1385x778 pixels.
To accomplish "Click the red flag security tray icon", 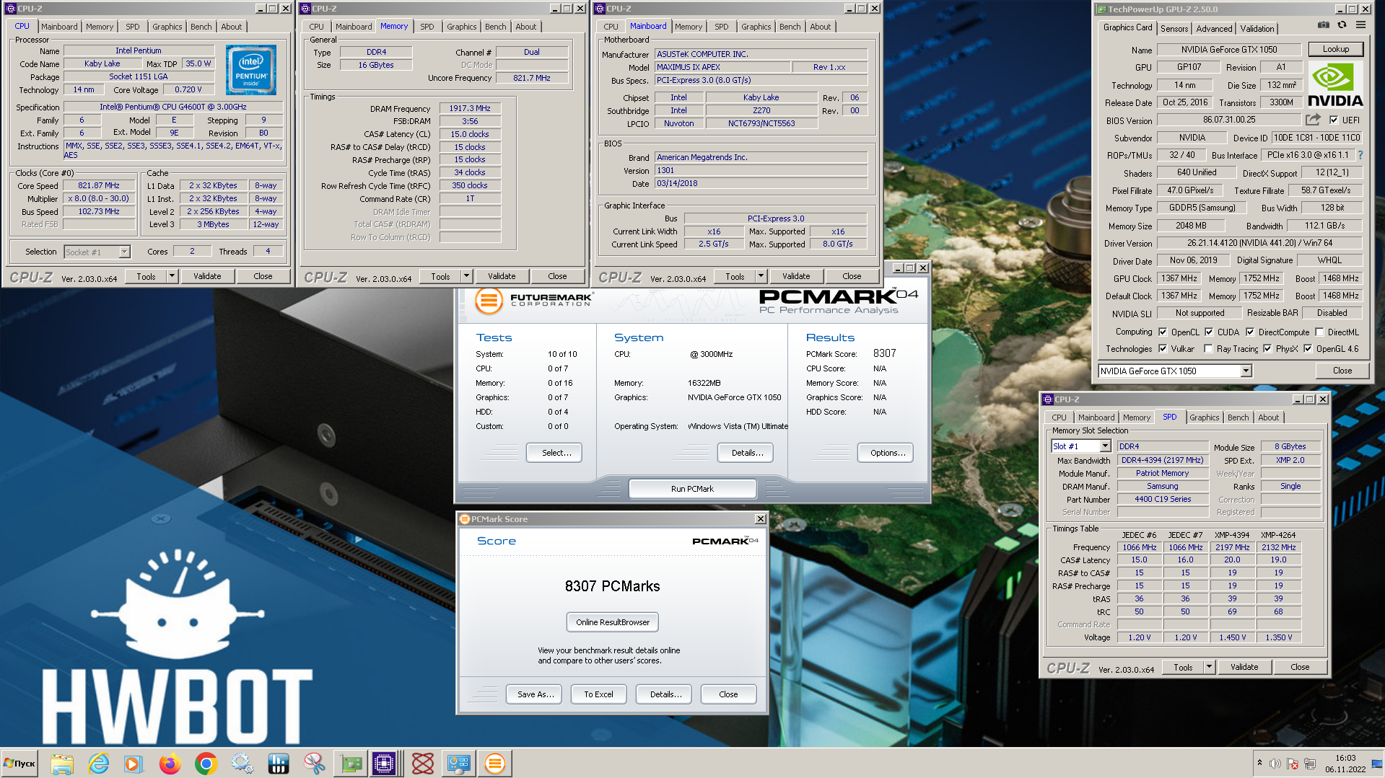I will pyautogui.click(x=1293, y=764).
